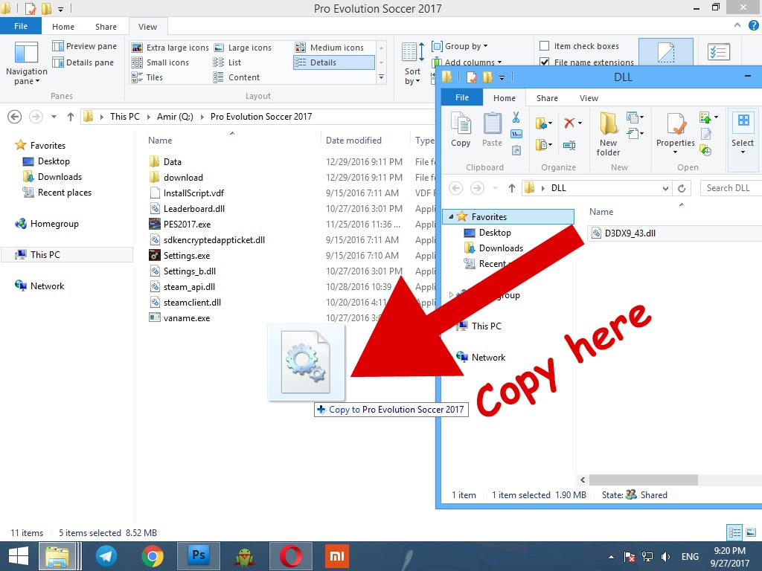Viewport: 762px width, 571px height.
Task: Switch layout to Content view
Action: [x=237, y=77]
